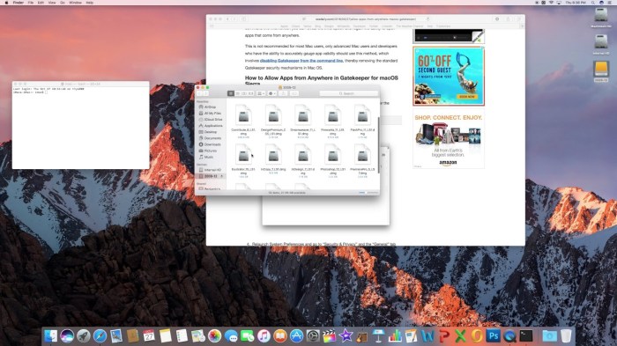The height and width of the screenshot is (346, 617).
Task: Eject the 2009-12 volume in Finder sidebar
Action: (x=222, y=176)
